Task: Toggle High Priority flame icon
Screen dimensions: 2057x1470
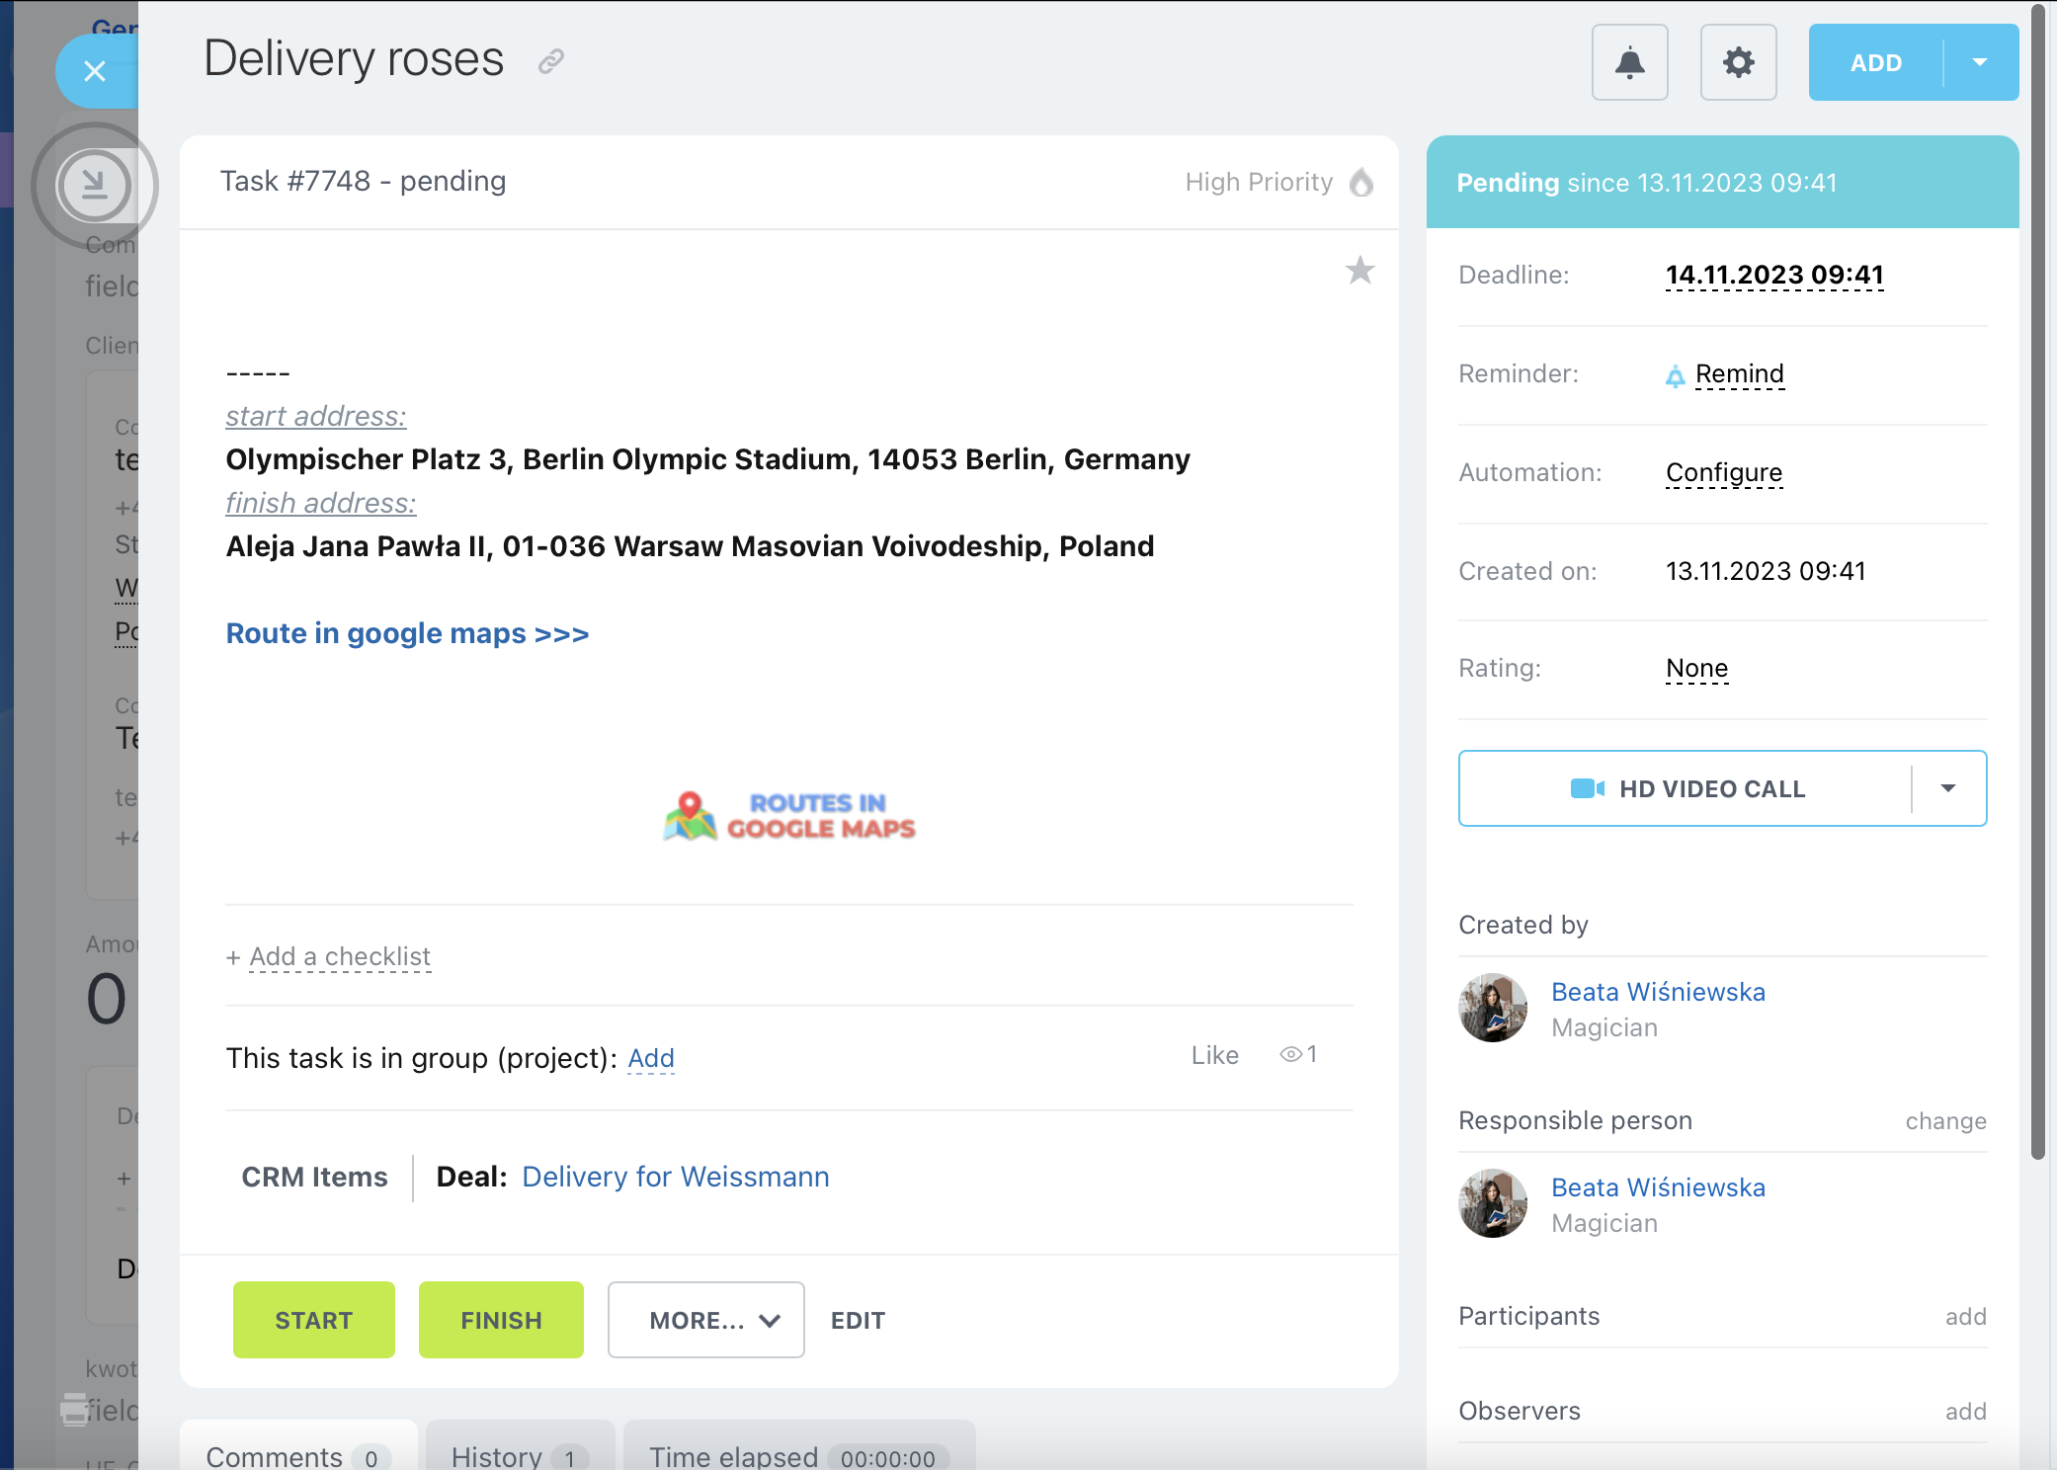Action: (1361, 182)
